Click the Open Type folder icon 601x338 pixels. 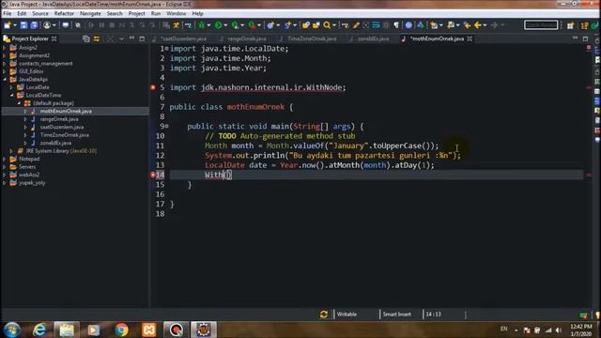[306, 25]
